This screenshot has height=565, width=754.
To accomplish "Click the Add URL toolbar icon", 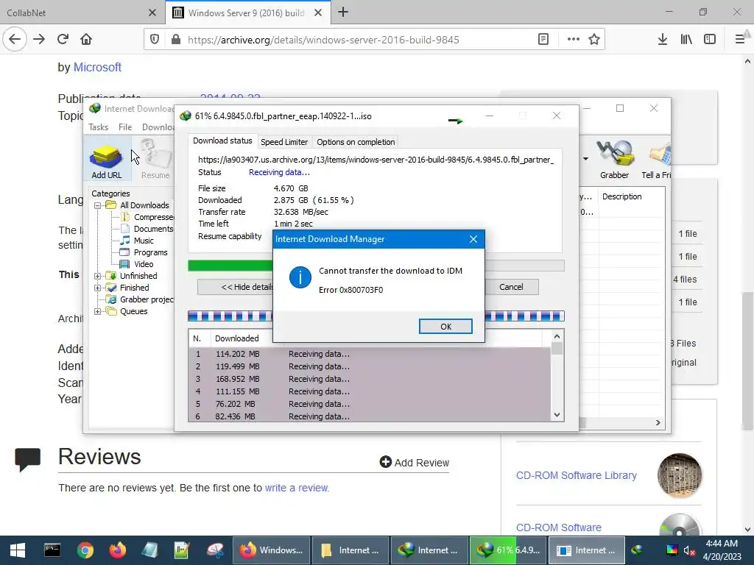I will point(106,161).
